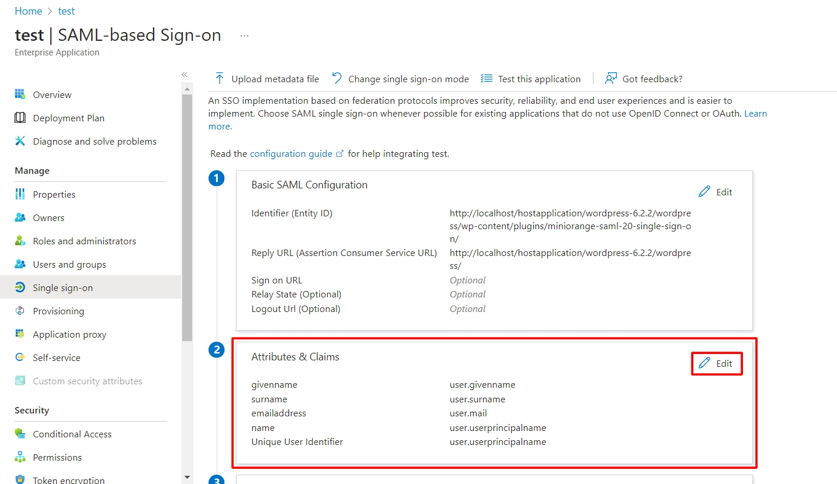Click the Upload metadata file arrow icon
The width and height of the screenshot is (837, 484).
pyautogui.click(x=220, y=79)
